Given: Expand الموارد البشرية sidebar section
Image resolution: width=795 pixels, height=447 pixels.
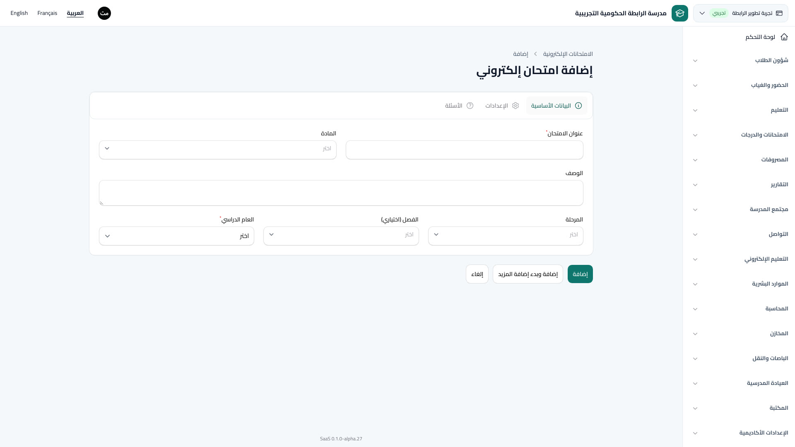Looking at the screenshot, I should [x=740, y=284].
